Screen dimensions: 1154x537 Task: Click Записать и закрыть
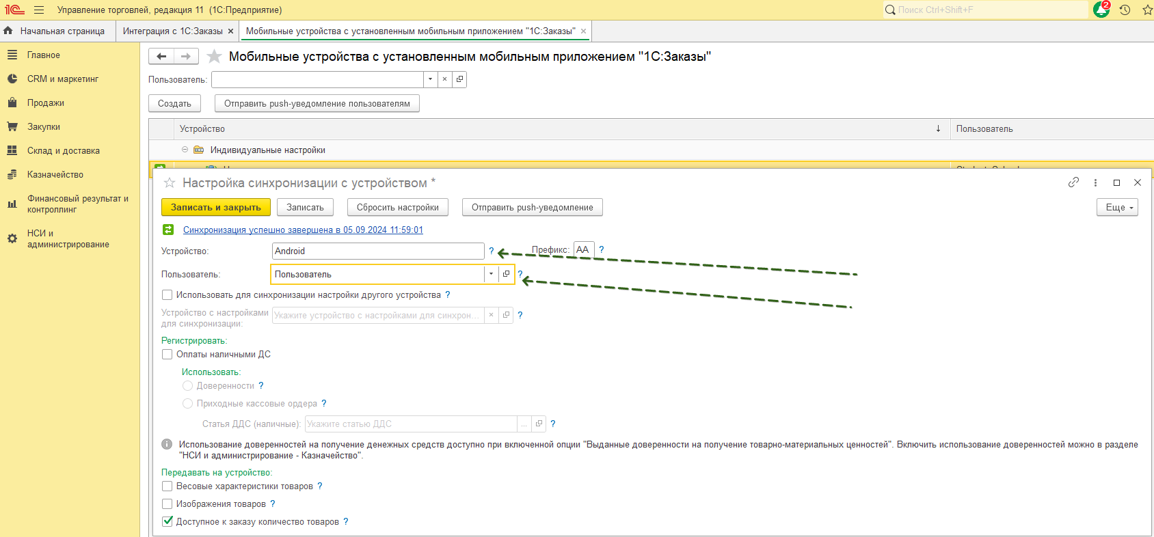216,208
